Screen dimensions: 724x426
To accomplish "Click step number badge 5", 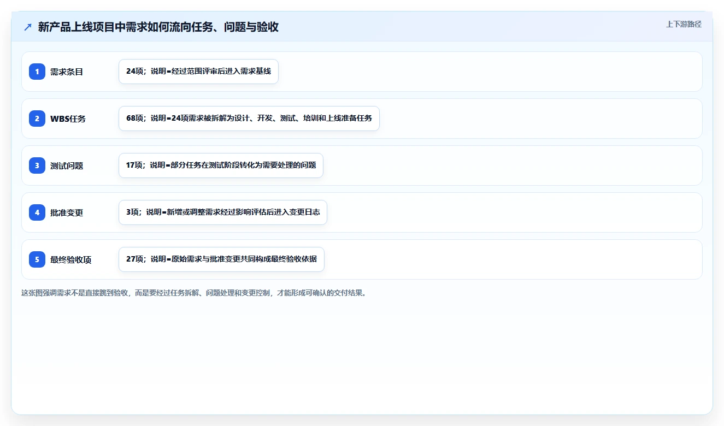I will [37, 259].
